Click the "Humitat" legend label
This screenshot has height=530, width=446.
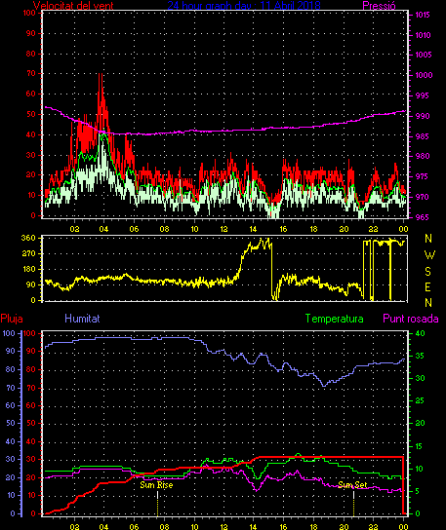pyautogui.click(x=82, y=319)
